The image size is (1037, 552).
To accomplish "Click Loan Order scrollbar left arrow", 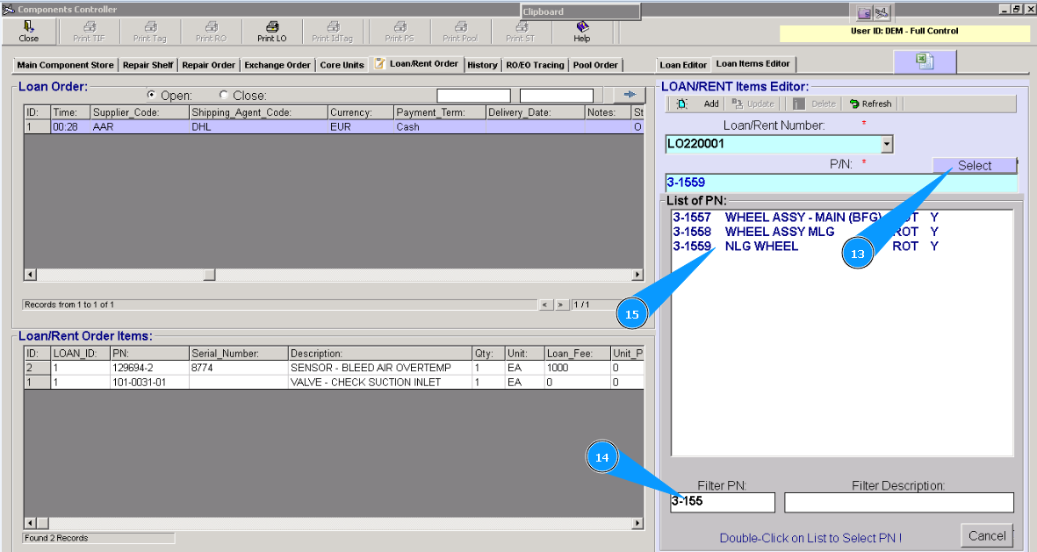I will pyautogui.click(x=30, y=275).
